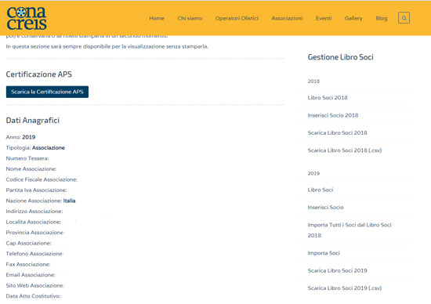Click the Sito Web Associazione label
The width and height of the screenshot is (431, 304).
tap(35, 285)
